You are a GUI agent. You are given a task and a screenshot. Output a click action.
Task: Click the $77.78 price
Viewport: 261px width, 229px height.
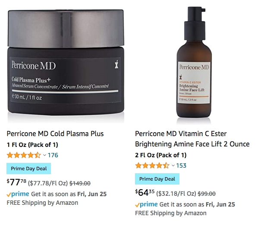(16, 182)
